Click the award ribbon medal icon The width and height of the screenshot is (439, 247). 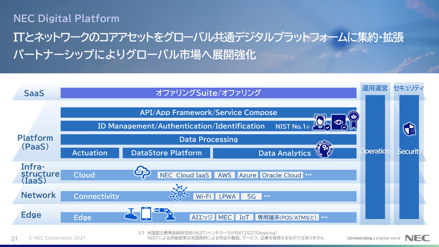coord(353,120)
